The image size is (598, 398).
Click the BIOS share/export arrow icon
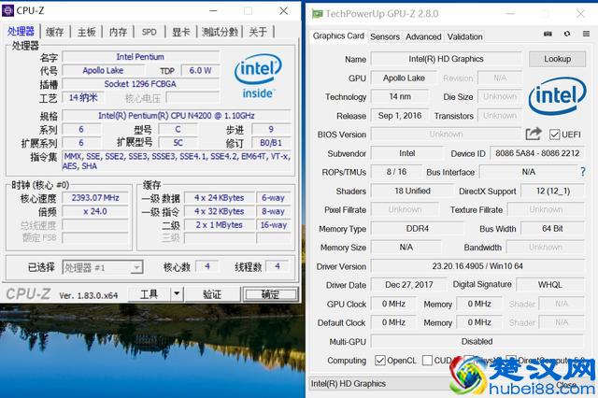point(534,134)
